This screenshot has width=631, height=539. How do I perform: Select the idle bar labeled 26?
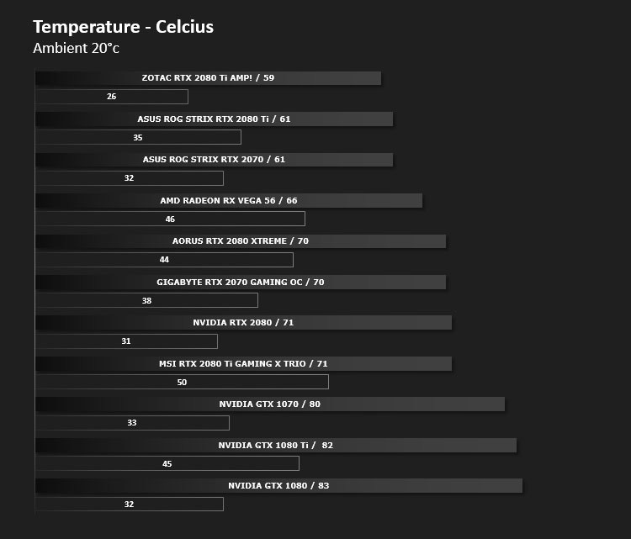pyautogui.click(x=111, y=97)
